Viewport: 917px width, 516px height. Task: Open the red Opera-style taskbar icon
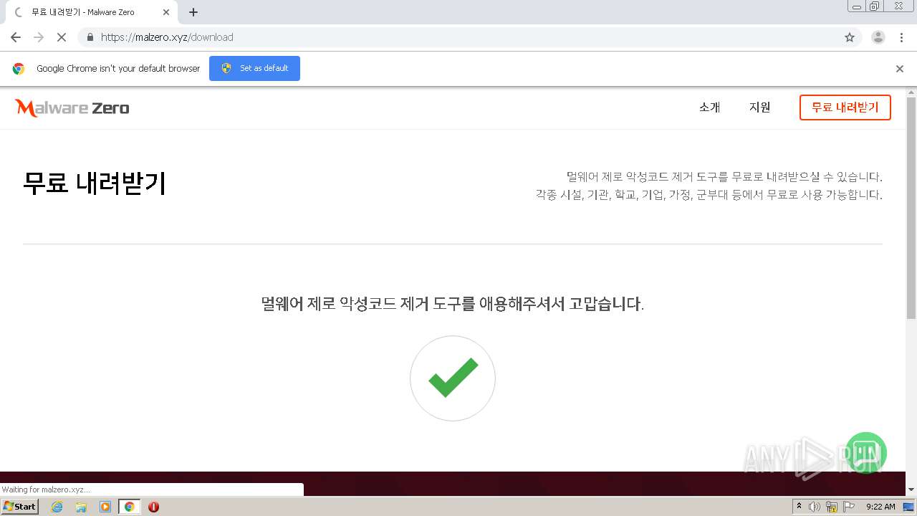(x=153, y=507)
